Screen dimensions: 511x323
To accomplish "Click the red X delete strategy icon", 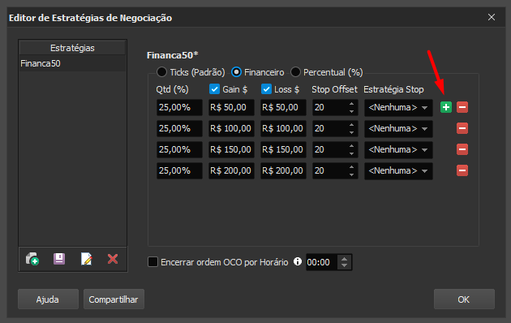I will (x=113, y=259).
